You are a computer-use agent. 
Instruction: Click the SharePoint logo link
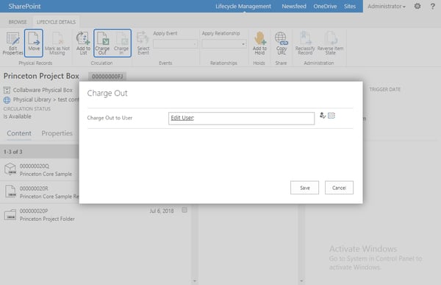pyautogui.click(x=24, y=6)
